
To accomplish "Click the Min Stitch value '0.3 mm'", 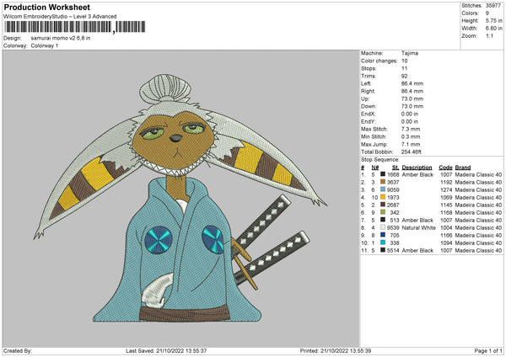I will click(411, 136).
